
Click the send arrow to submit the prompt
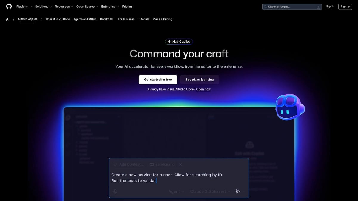[238, 191]
